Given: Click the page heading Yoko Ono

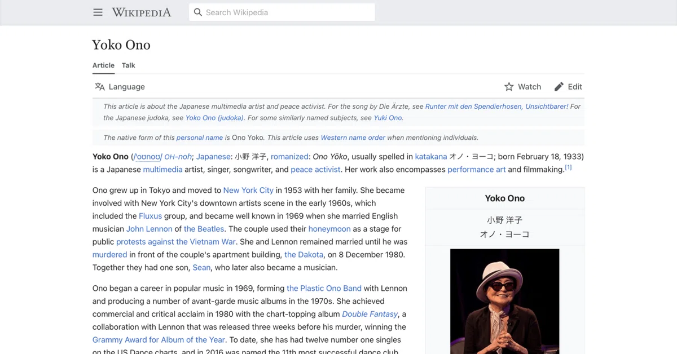Looking at the screenshot, I should click(x=121, y=45).
